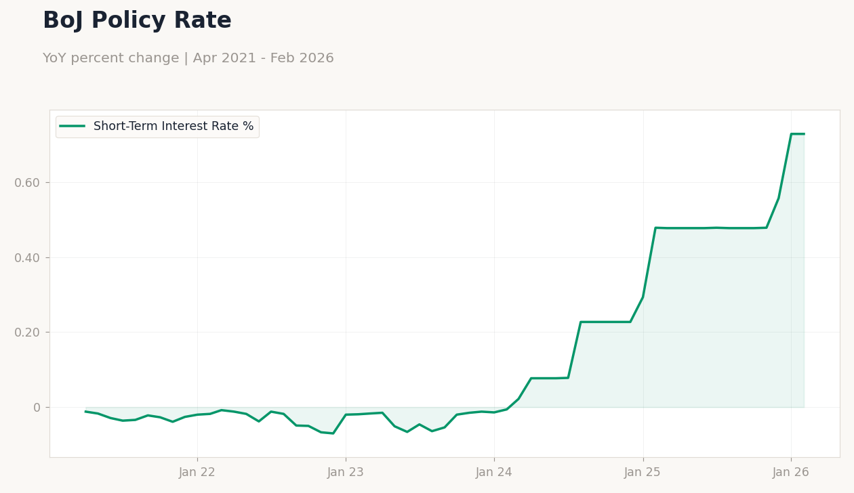854x493 pixels.
Task: Click the 0.40 y-axis label
Action: (x=27, y=258)
